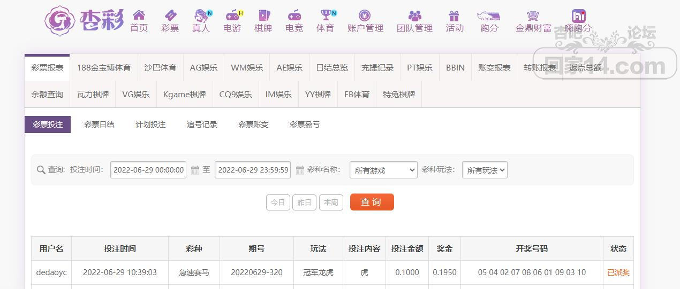Select the Kgame棋牌 tab
680x289 pixels.
(x=185, y=95)
